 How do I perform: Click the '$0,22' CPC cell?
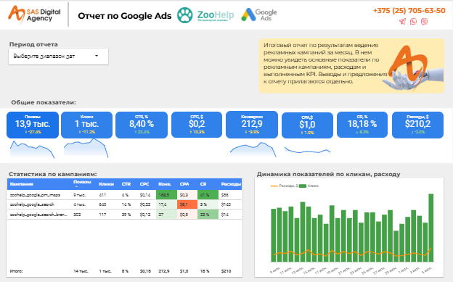click(x=145, y=204)
